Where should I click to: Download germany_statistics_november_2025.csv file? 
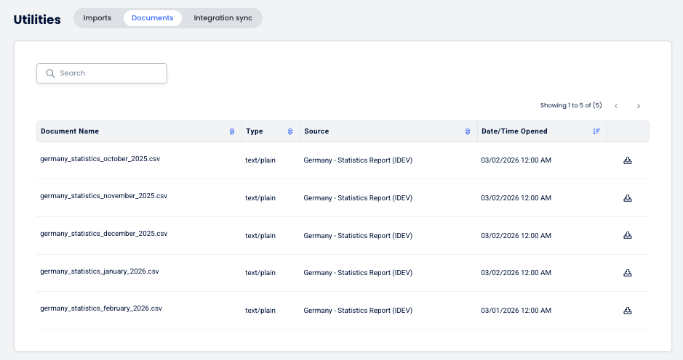[x=628, y=197]
